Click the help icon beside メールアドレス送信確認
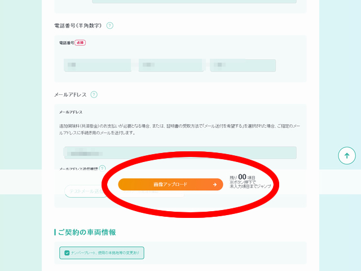361x271 pixels. 102,168
